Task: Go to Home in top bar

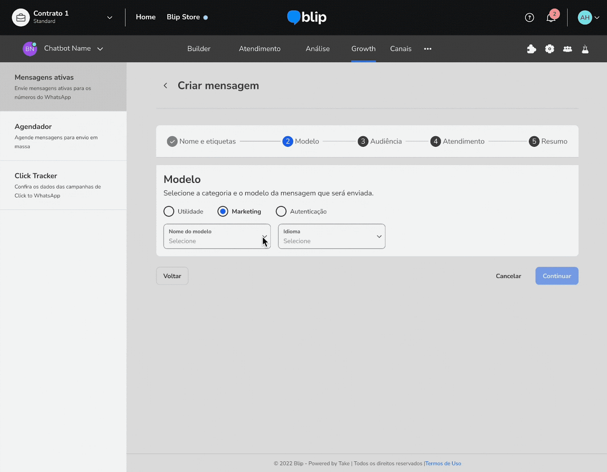Action: click(x=146, y=17)
